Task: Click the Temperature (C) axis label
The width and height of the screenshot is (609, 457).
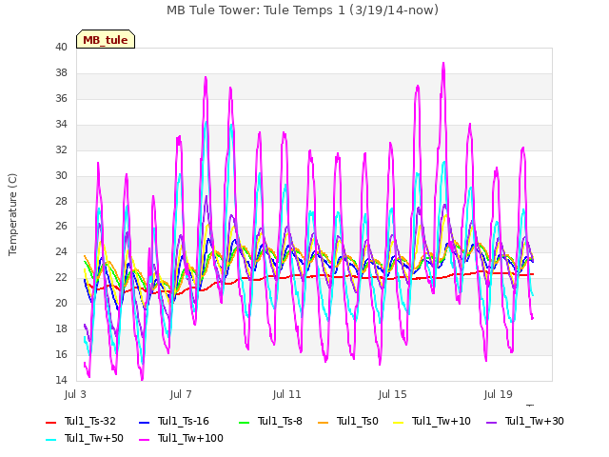Action: coord(12,214)
